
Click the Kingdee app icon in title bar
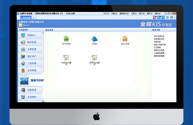point(18,13)
